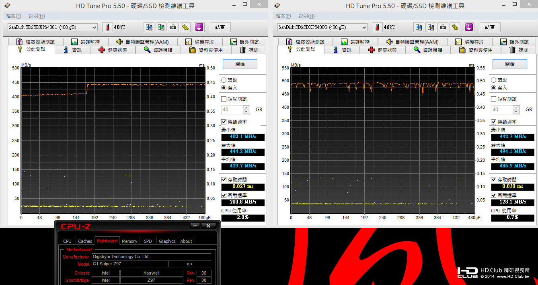Switch to SPD tab in CPU-Z
Screen dimensions: 538x285
[148, 241]
